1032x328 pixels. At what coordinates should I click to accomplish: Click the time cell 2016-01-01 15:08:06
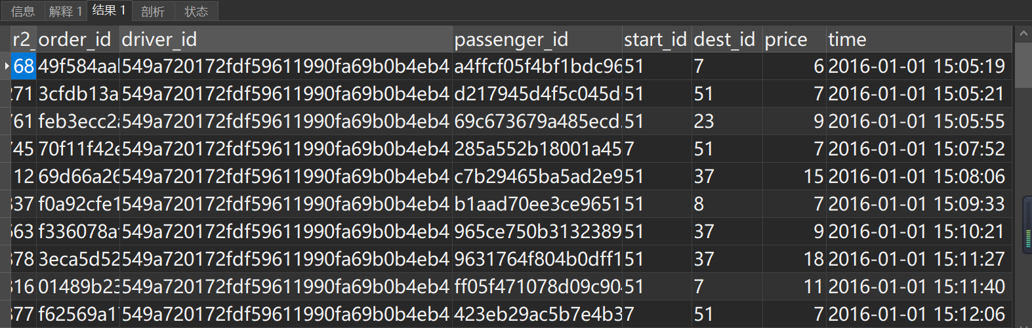[917, 176]
